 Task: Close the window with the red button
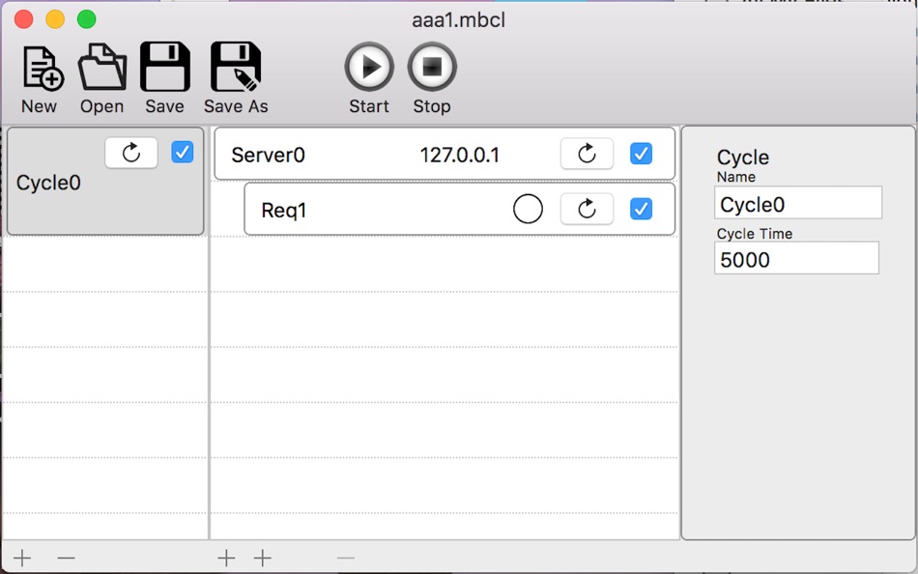pos(23,19)
